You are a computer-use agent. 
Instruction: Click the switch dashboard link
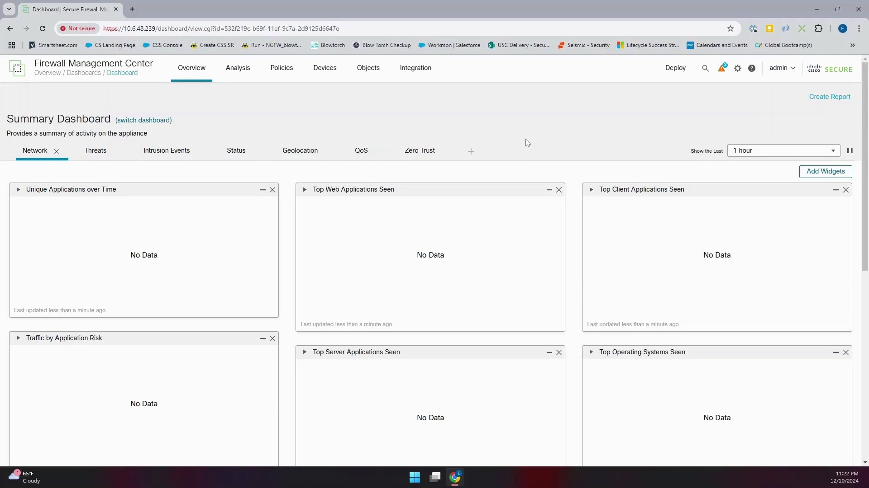[x=143, y=120]
